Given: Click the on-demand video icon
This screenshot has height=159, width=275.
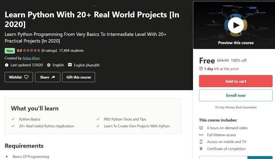Looking at the screenshot, I should click(x=201, y=128).
